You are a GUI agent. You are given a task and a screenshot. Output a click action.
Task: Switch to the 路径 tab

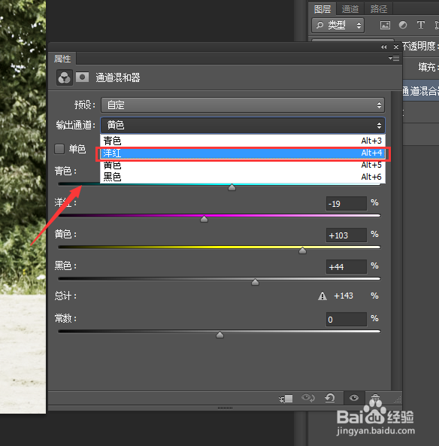coord(379,9)
